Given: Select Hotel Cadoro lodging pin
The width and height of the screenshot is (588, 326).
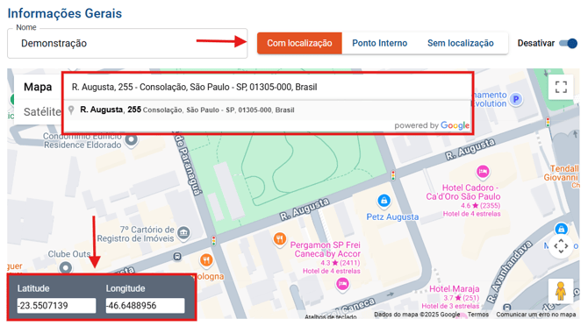Looking at the screenshot, I should pyautogui.click(x=483, y=172).
